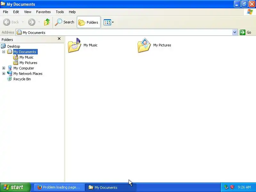Select My Music in folder tree
Screen dimensions: 256x192
pyautogui.click(x=27, y=57)
